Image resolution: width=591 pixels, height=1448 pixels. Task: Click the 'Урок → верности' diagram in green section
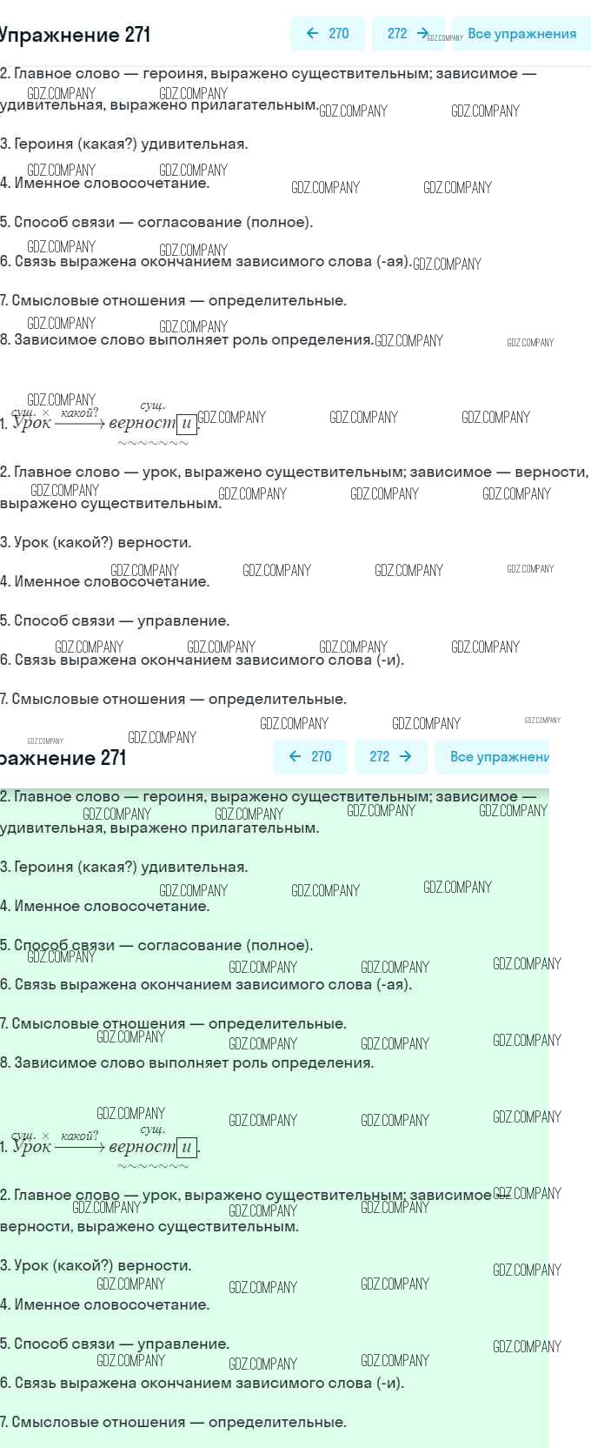tap(104, 1147)
